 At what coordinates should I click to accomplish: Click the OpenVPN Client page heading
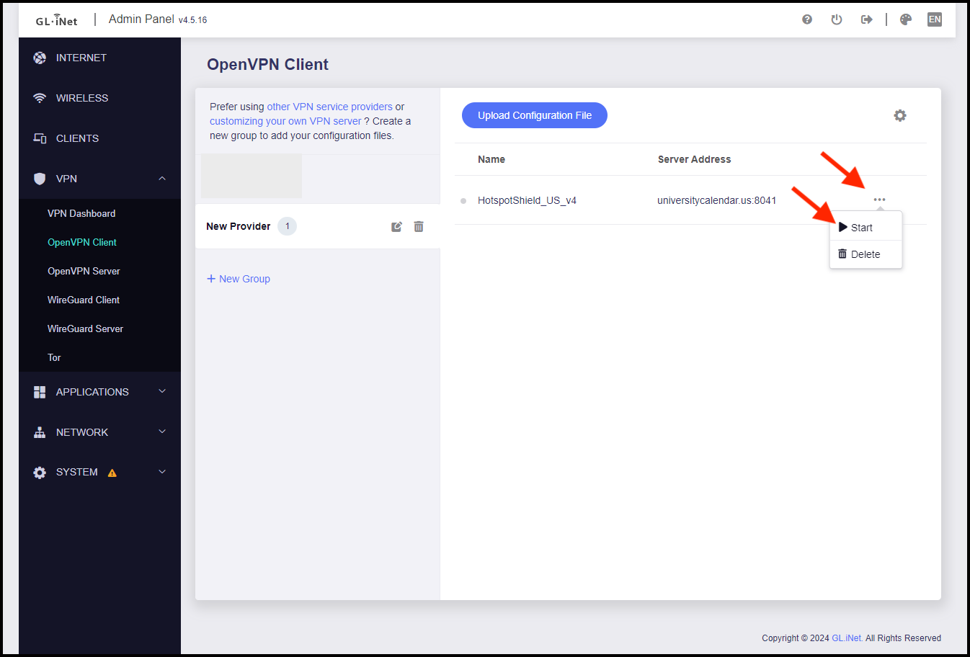click(x=267, y=64)
